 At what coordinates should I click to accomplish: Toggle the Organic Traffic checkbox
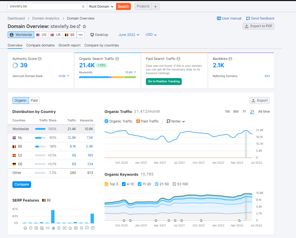click(106, 121)
